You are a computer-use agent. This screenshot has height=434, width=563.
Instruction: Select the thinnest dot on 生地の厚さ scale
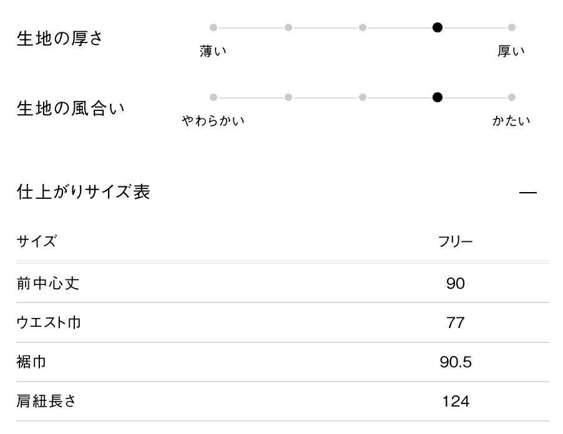(x=213, y=27)
